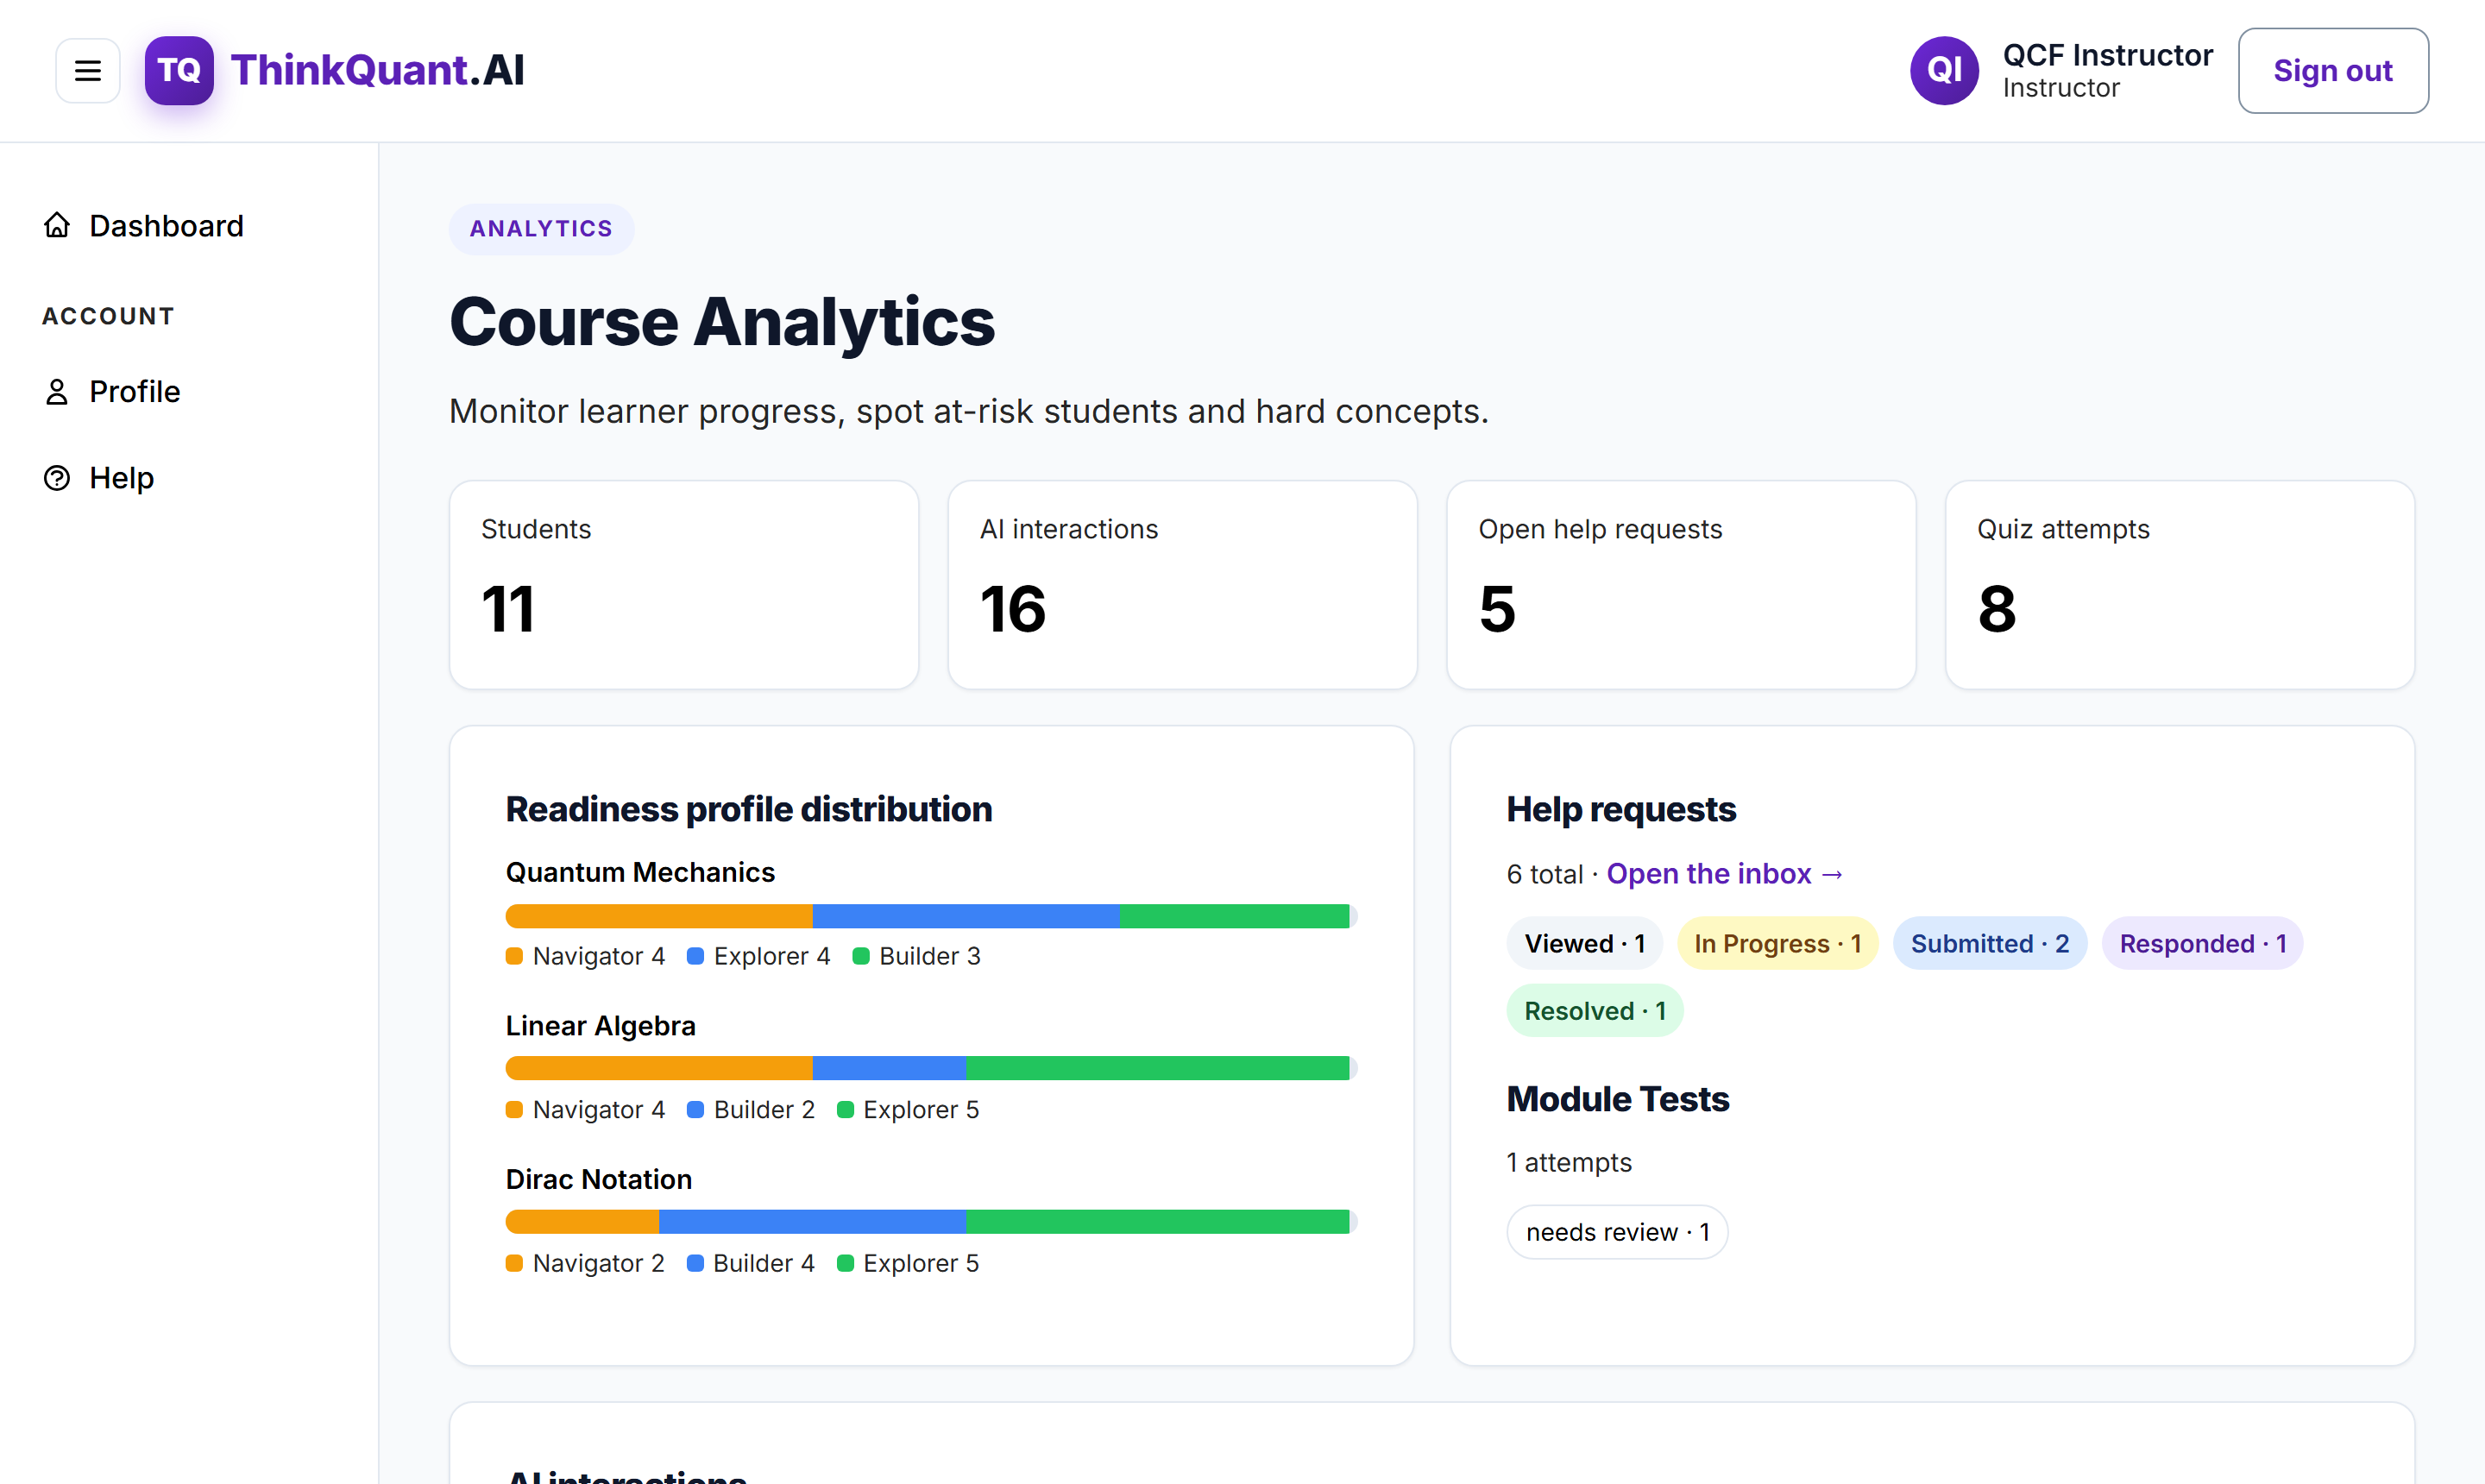2485x1484 pixels.
Task: Open the inbox link
Action: pyautogui.click(x=1725, y=874)
